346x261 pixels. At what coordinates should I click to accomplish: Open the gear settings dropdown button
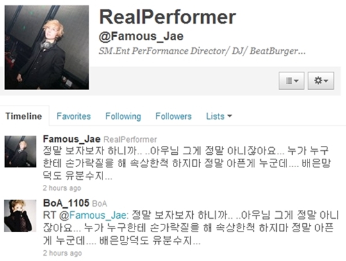[321, 81]
